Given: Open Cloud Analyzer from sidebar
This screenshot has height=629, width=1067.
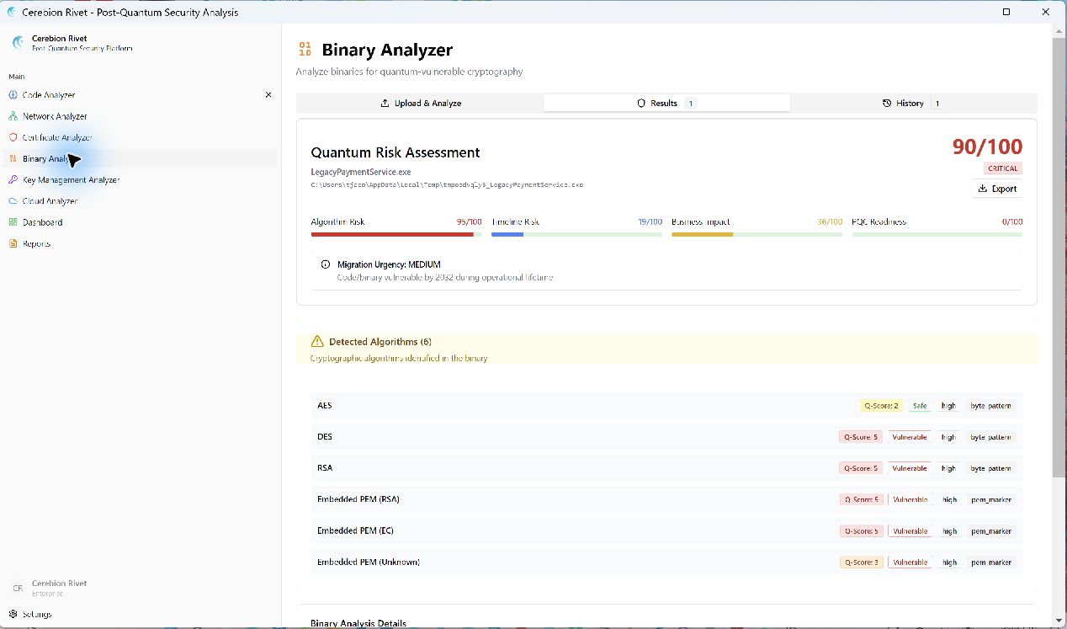Looking at the screenshot, I should (x=139, y=201).
